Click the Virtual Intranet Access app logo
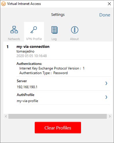 [3, 4]
